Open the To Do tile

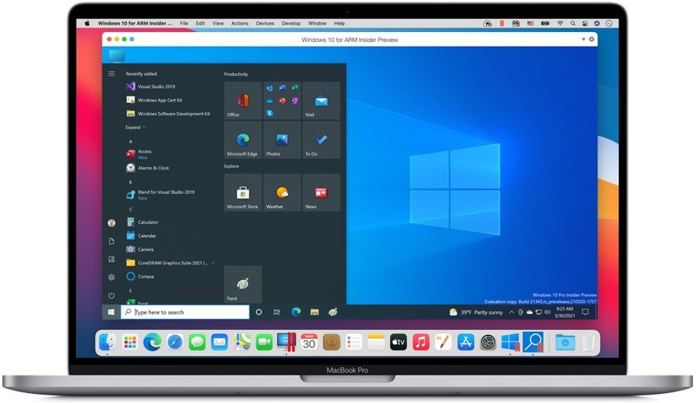[321, 140]
